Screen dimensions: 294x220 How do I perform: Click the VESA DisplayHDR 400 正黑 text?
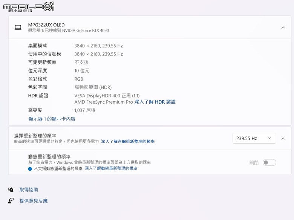pos(107,96)
